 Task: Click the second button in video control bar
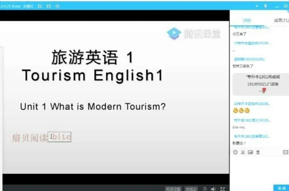pos(191,189)
